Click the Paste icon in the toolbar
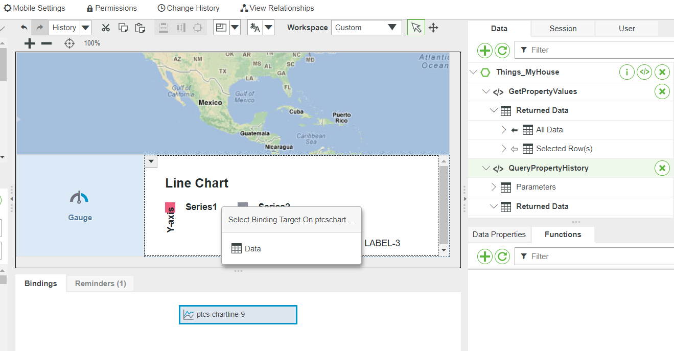This screenshot has width=674, height=351. pos(141,28)
